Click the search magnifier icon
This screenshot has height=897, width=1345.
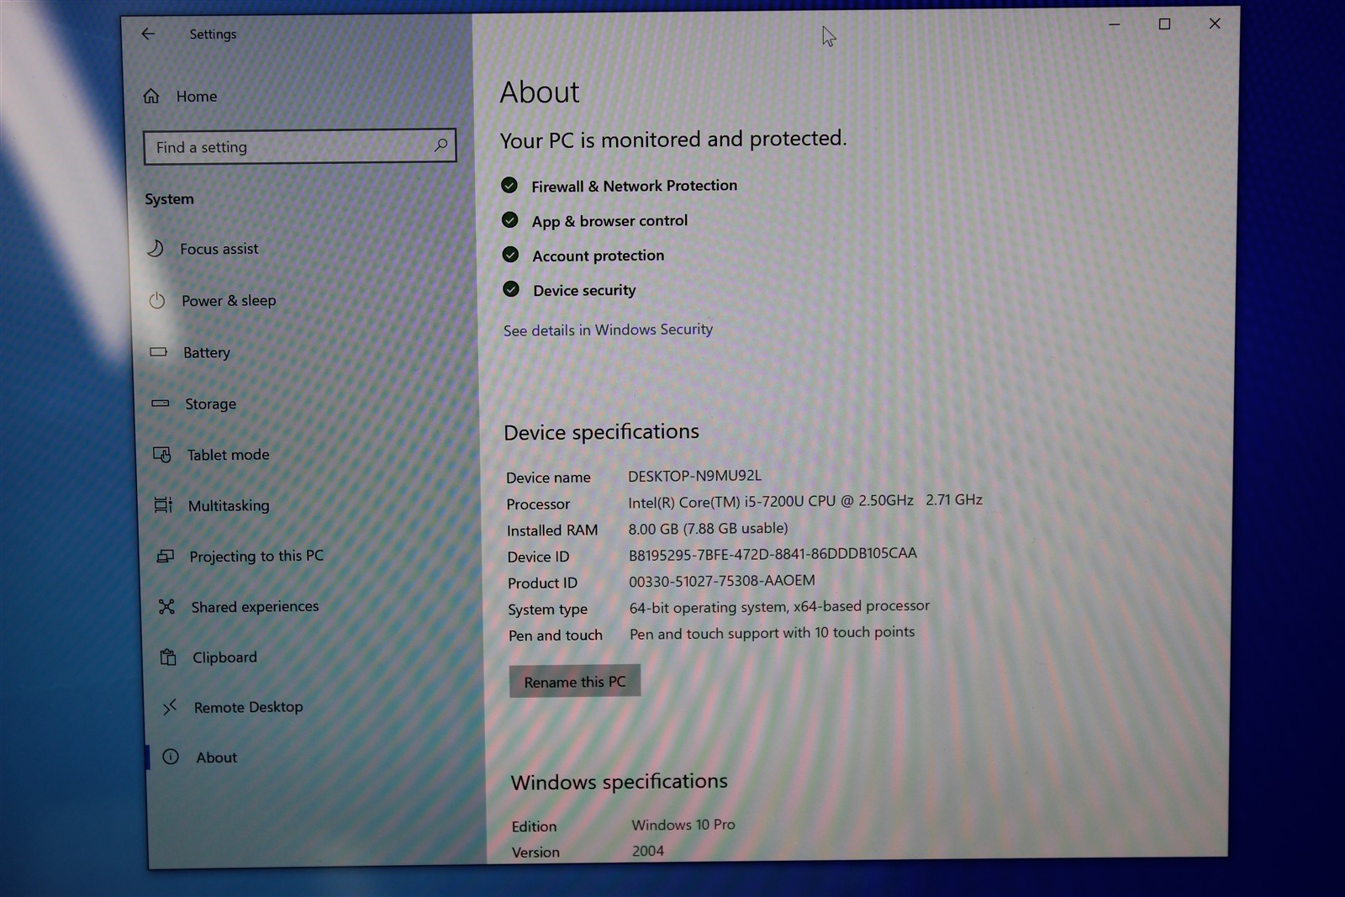coord(440,145)
